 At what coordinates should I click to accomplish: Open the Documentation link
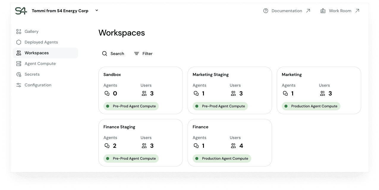[x=286, y=11]
